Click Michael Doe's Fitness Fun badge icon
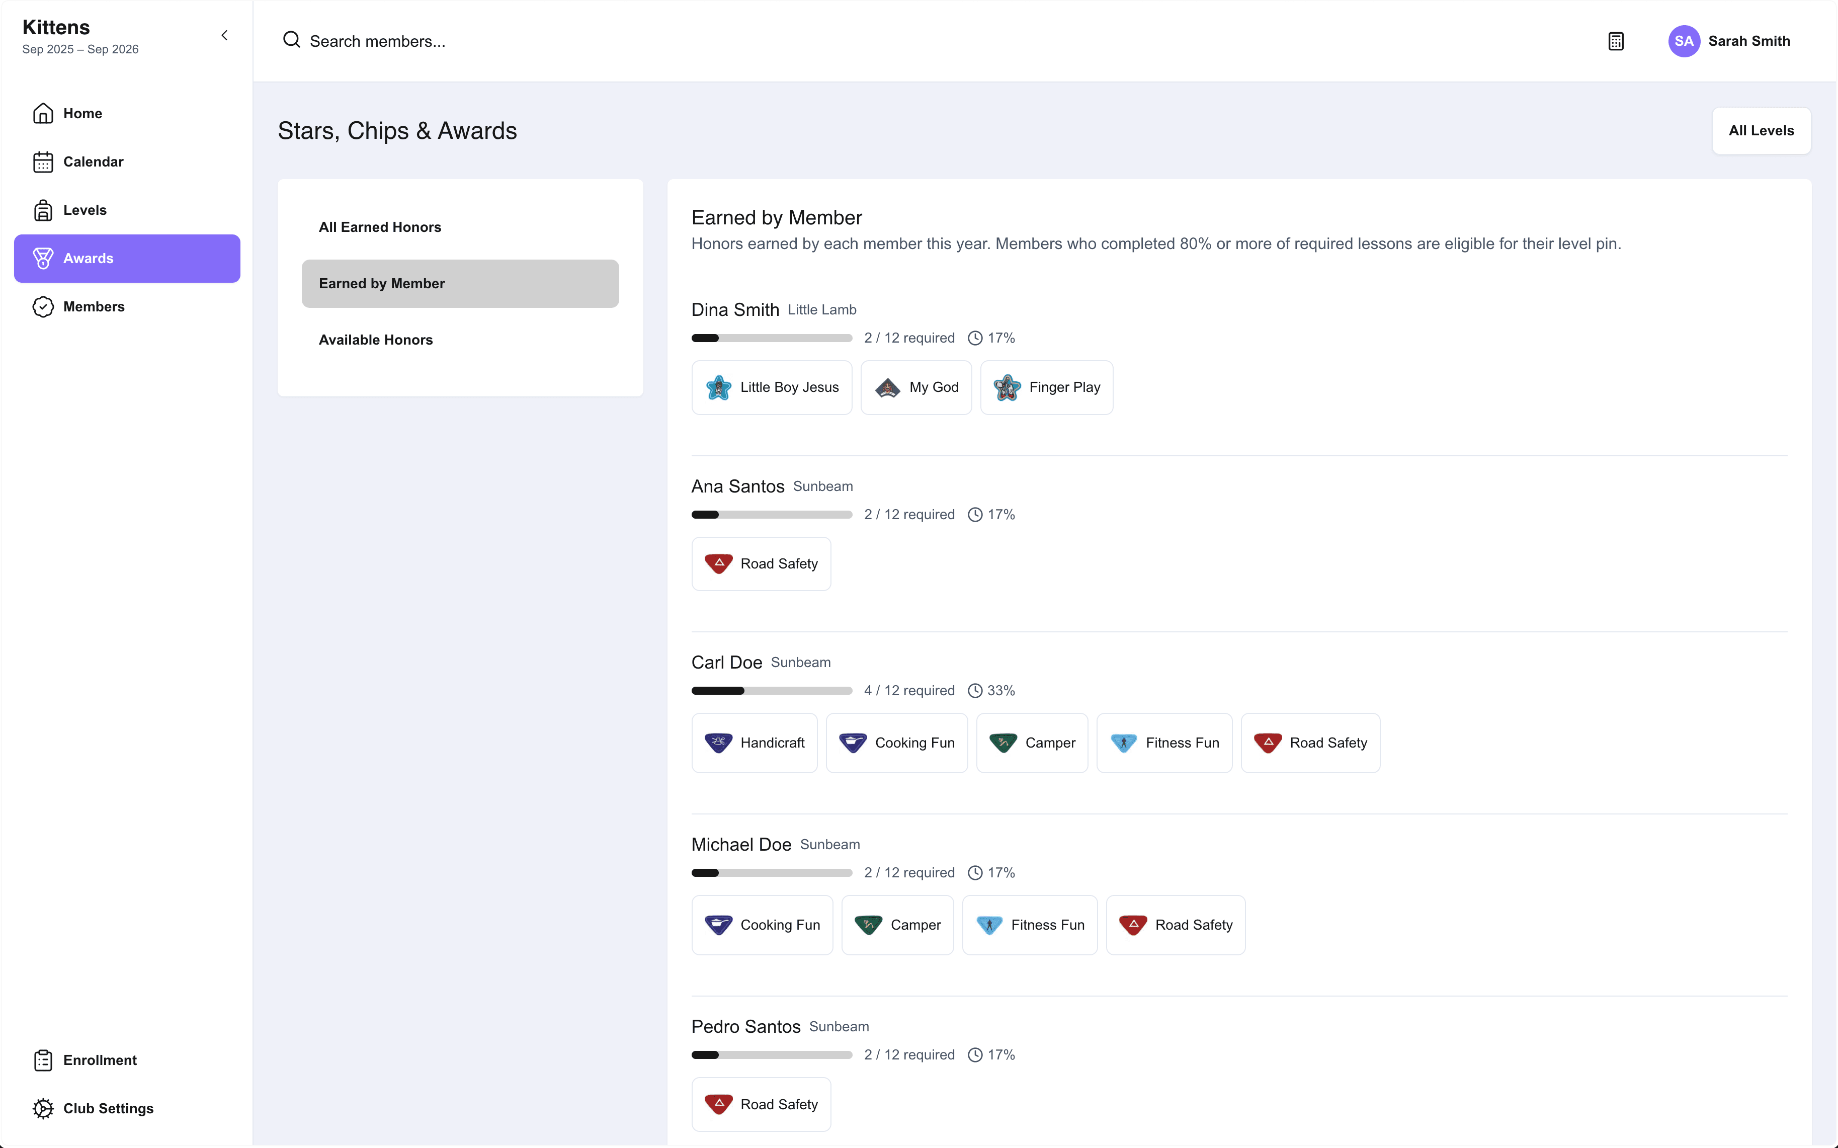Screen dimensions: 1838x1148 click(x=989, y=925)
